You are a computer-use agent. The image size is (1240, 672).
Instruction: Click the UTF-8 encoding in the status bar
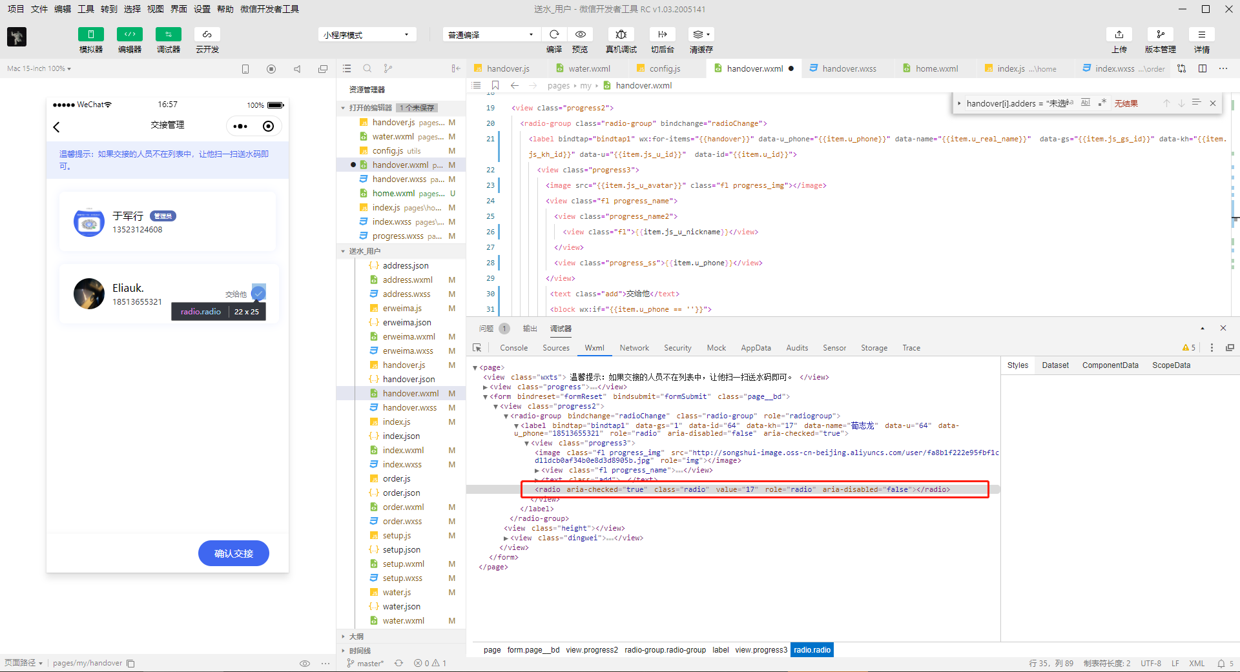point(1151,663)
